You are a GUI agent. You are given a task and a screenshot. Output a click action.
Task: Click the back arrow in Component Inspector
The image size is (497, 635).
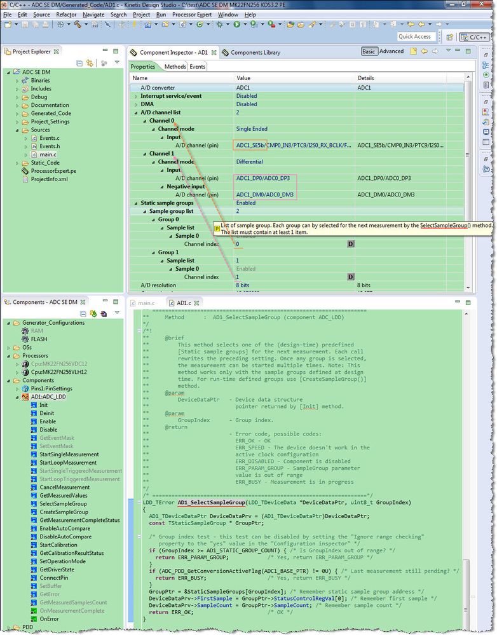click(x=424, y=51)
